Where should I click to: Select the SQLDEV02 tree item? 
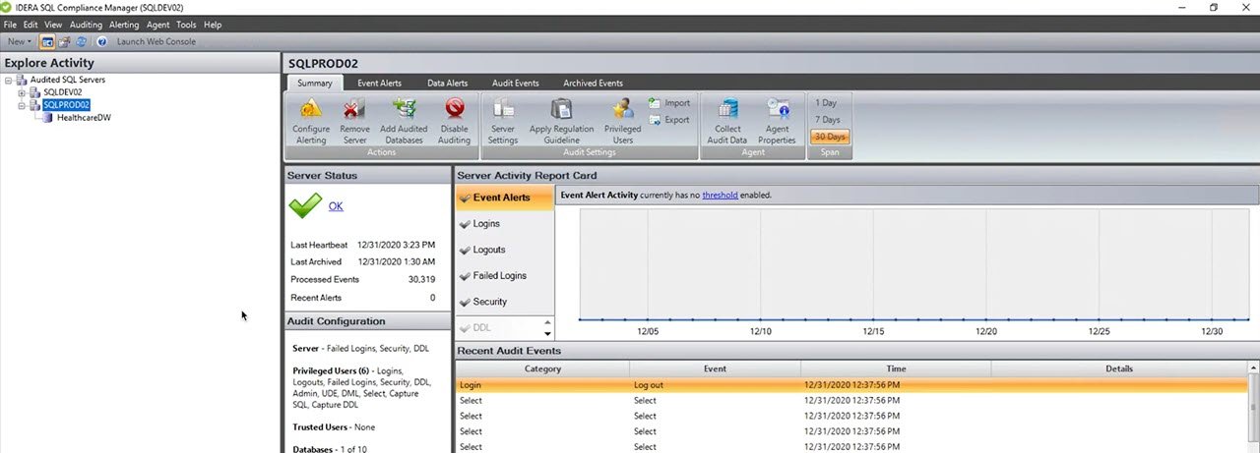63,92
